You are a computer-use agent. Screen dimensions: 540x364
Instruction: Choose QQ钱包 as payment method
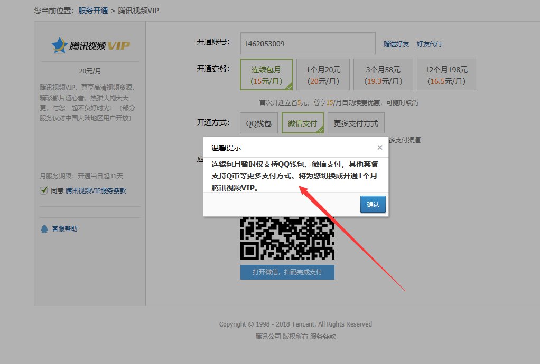pyautogui.click(x=258, y=123)
